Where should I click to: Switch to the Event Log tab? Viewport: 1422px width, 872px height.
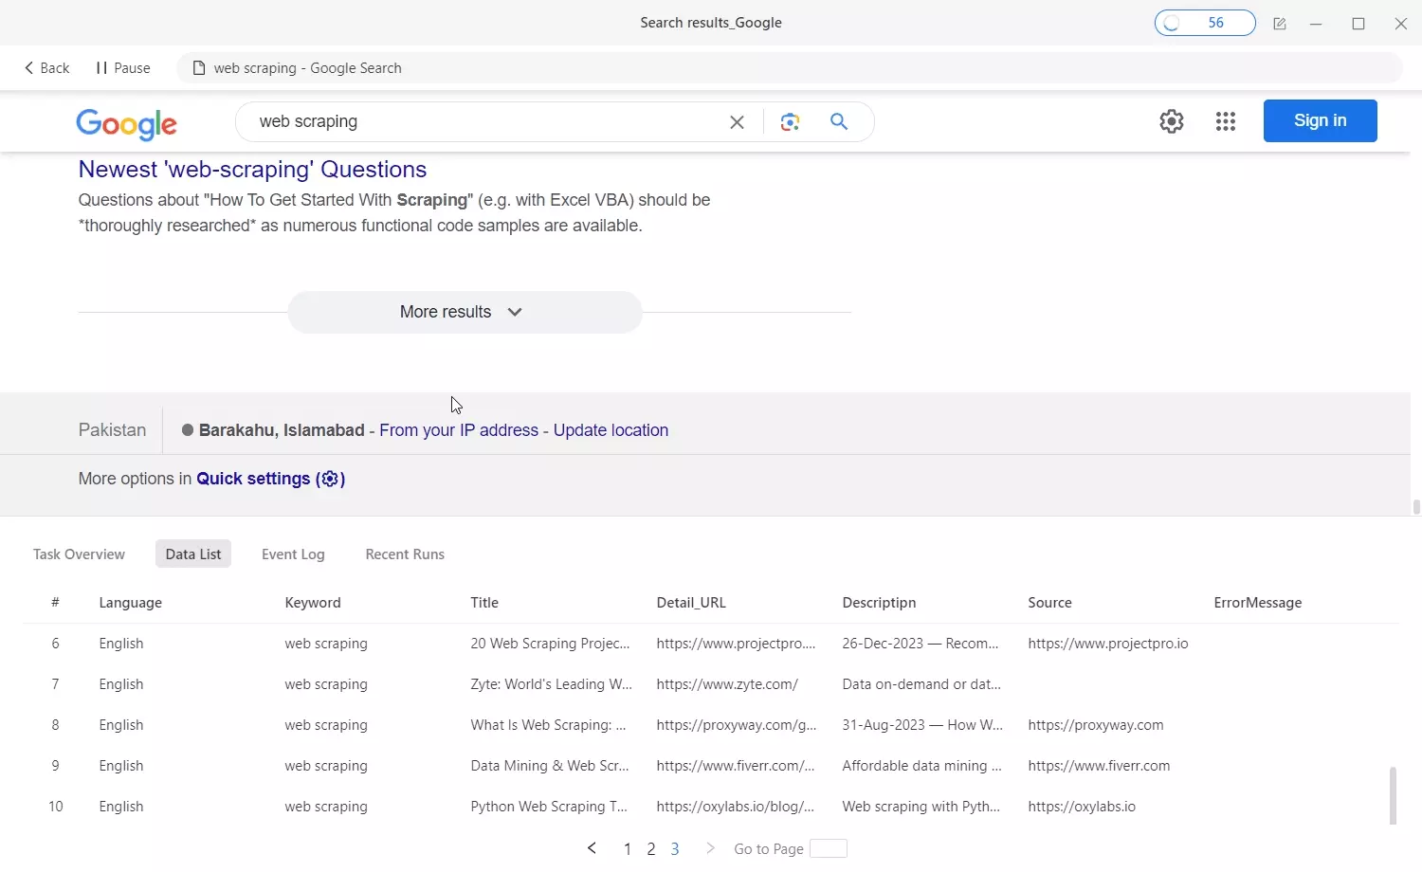pyautogui.click(x=293, y=554)
